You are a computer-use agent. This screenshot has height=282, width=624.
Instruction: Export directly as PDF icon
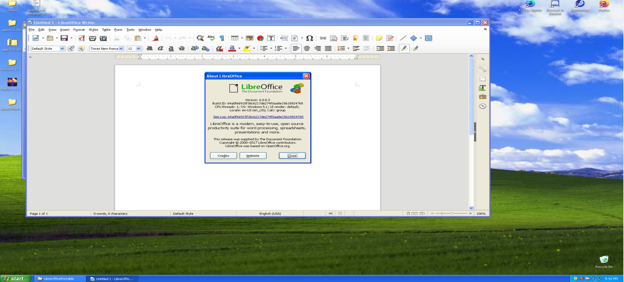[82, 38]
